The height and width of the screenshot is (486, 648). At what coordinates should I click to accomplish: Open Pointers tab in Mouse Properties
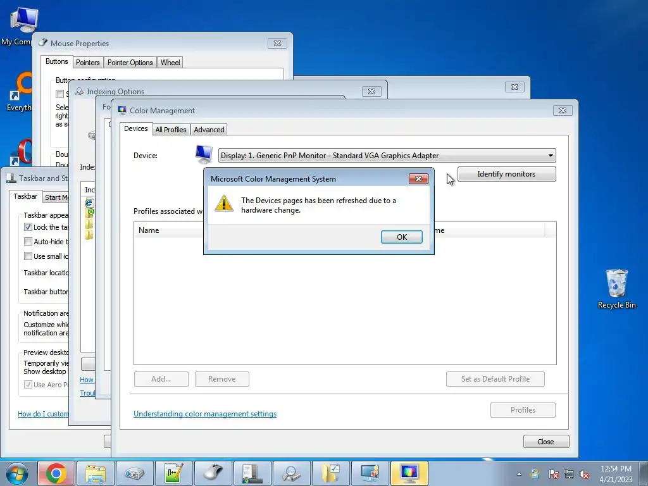(87, 63)
